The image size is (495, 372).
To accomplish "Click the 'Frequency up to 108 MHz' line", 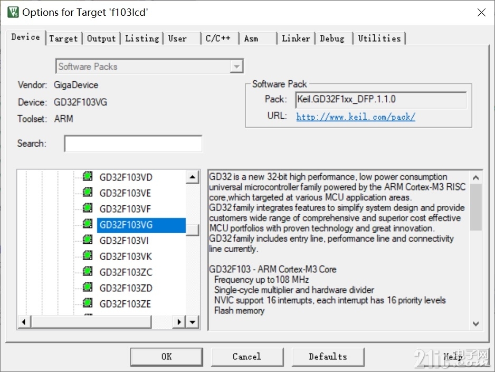I will [261, 280].
